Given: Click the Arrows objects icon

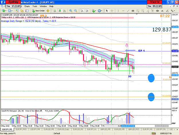Looking at the screenshot, I should [172, 11].
